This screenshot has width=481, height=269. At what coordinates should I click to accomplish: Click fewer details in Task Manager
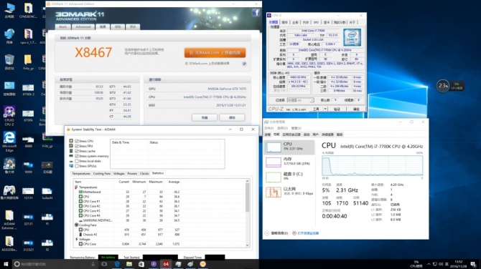click(276, 233)
